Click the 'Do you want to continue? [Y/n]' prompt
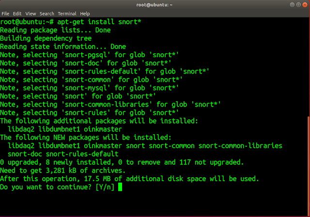Viewport: 310px width, 217px height. click(57, 187)
